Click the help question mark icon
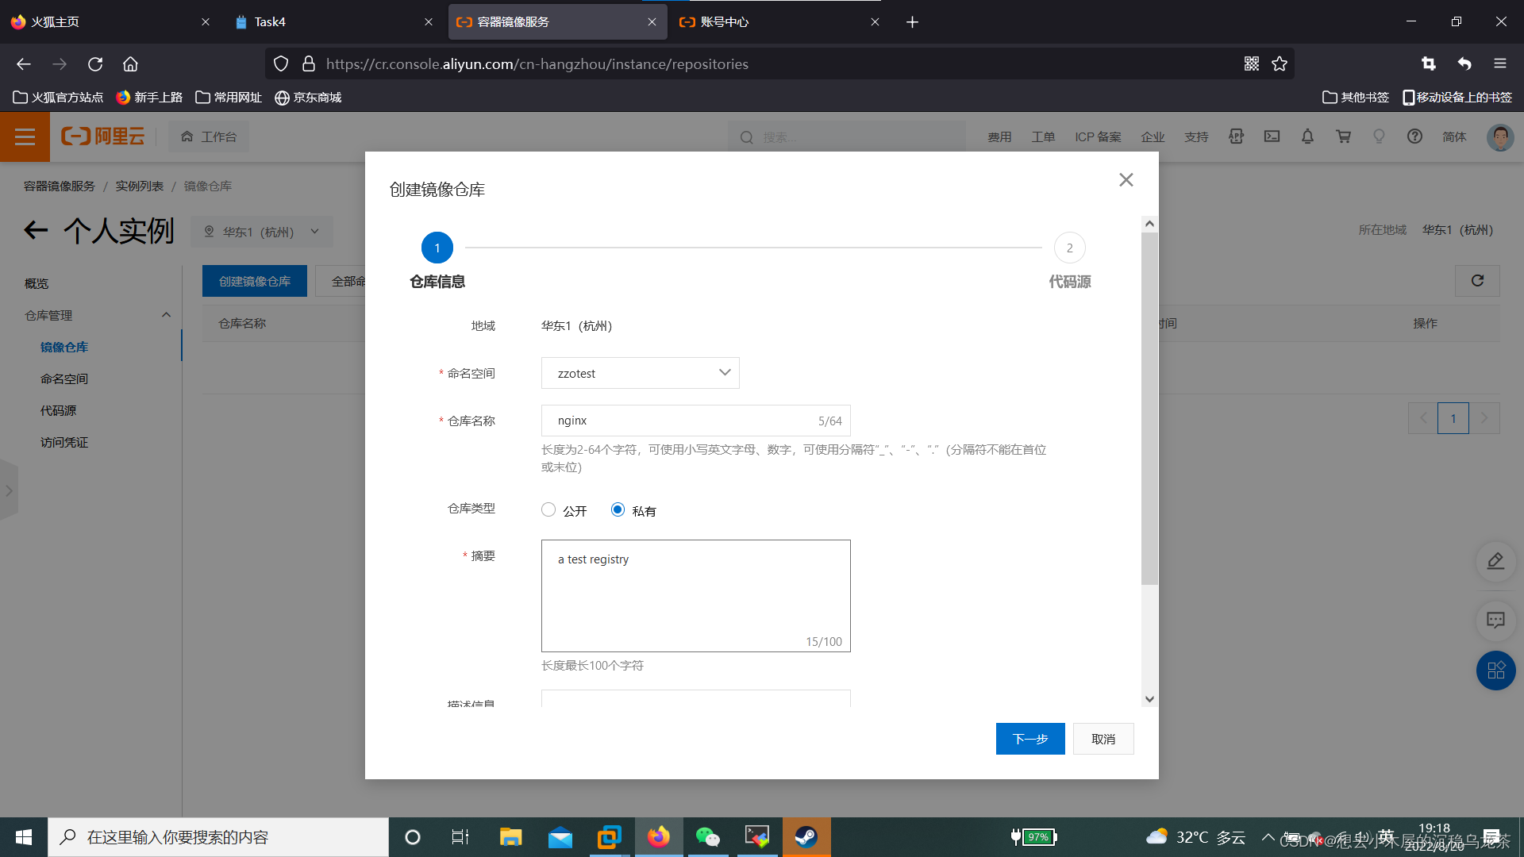This screenshot has width=1524, height=857. coord(1414,136)
